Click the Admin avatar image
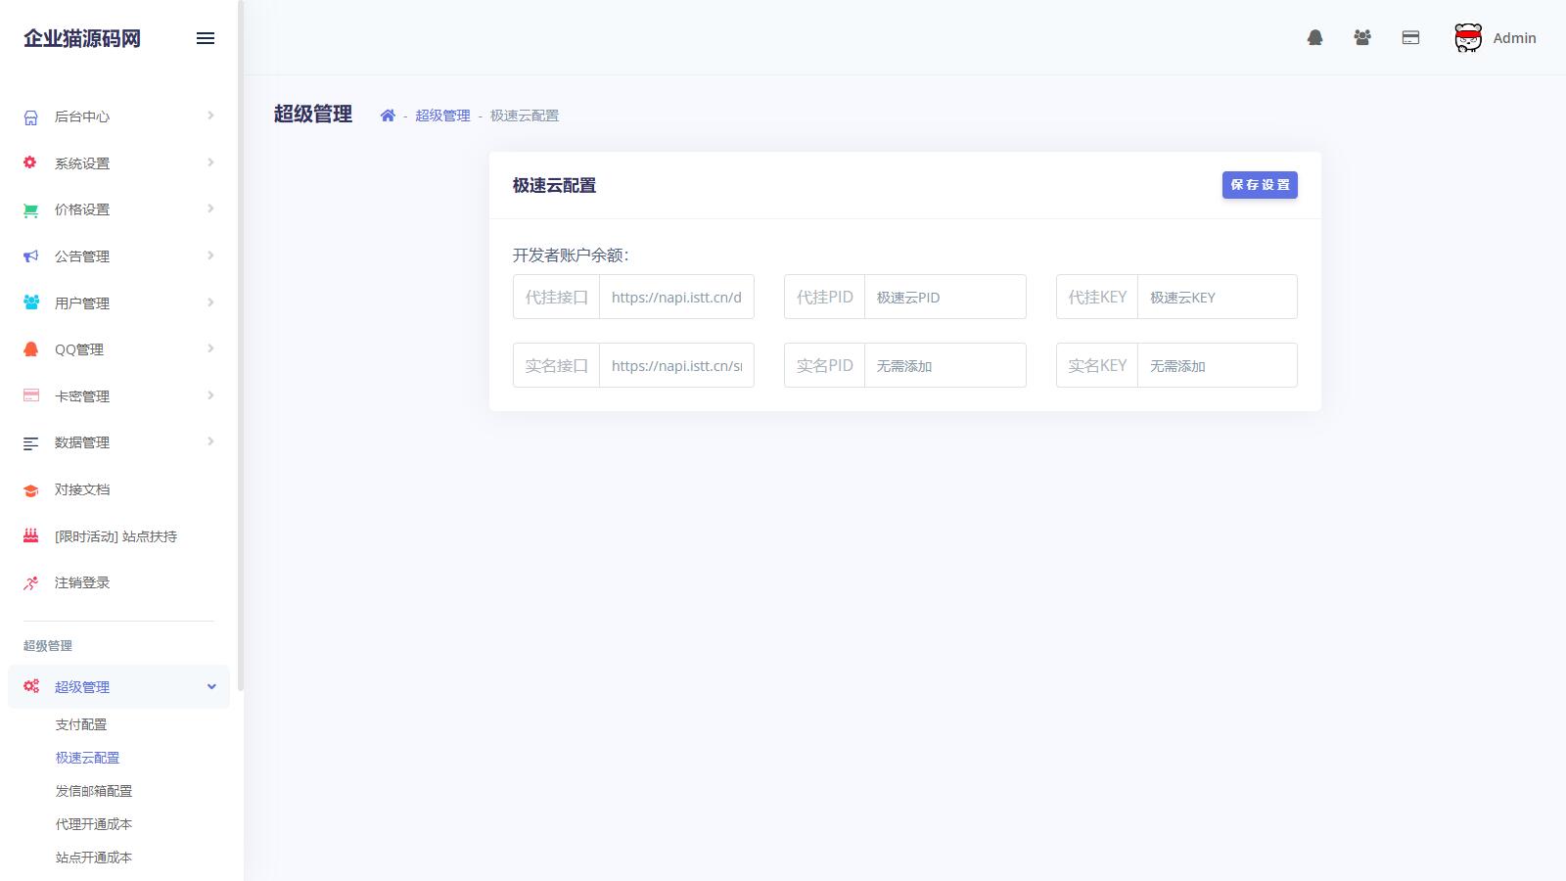 [x=1467, y=38]
